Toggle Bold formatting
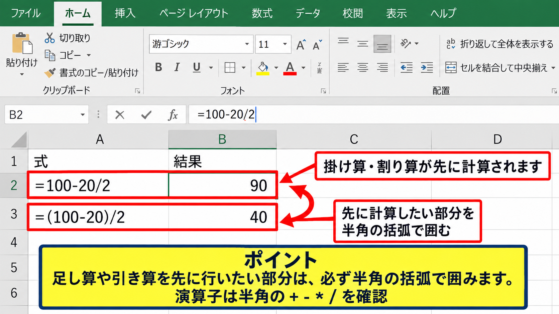This screenshot has width=559, height=314. pos(158,67)
